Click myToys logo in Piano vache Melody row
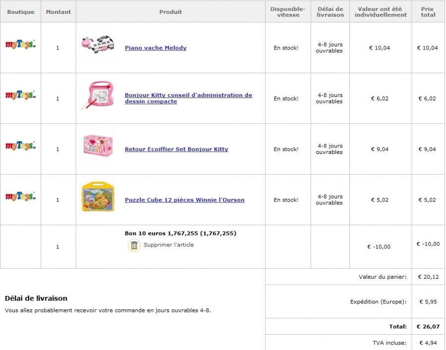Image resolution: width=446 pixels, height=350 pixels. (20, 45)
